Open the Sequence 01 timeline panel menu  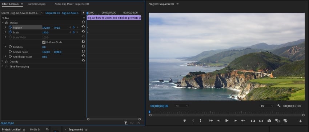[x=86, y=129]
